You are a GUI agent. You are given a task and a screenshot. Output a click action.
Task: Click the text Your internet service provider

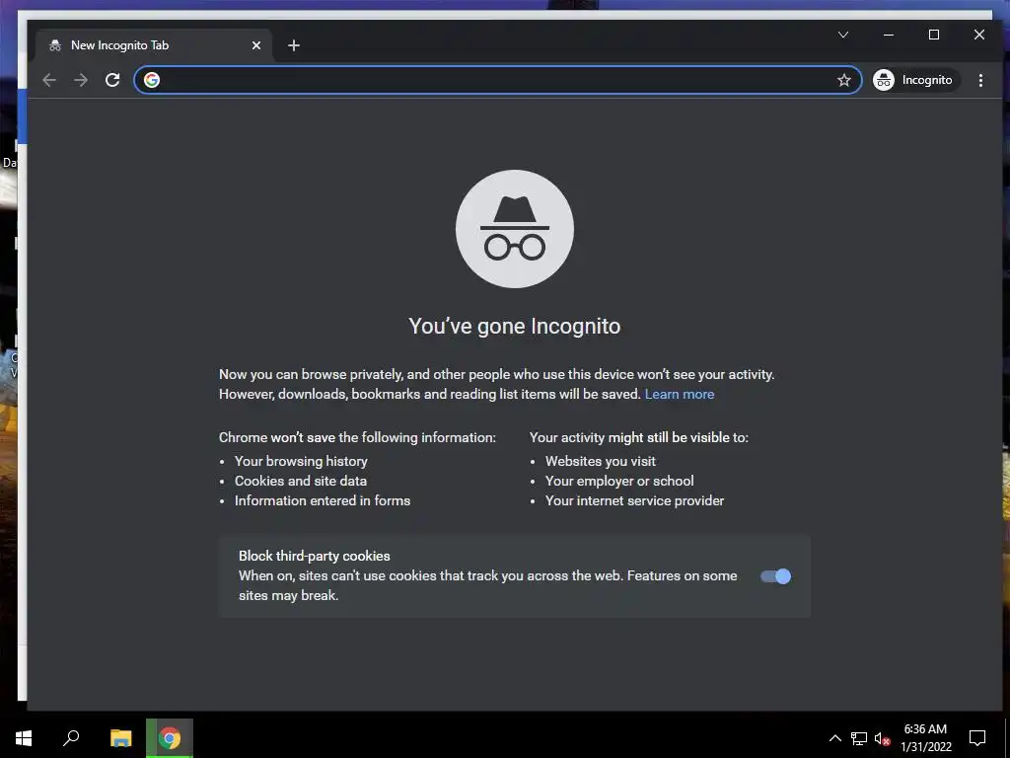click(634, 500)
